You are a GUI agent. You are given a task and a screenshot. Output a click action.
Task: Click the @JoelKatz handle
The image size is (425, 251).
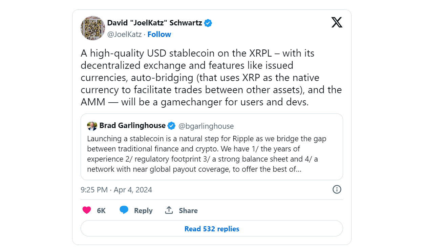tap(124, 34)
